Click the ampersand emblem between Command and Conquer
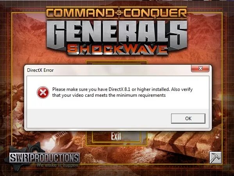Image resolution: width=234 pixels, height=176 pixels. (119, 13)
